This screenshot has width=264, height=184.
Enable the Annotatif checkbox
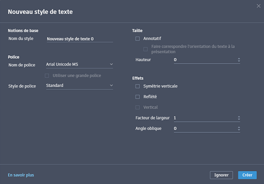(138, 39)
